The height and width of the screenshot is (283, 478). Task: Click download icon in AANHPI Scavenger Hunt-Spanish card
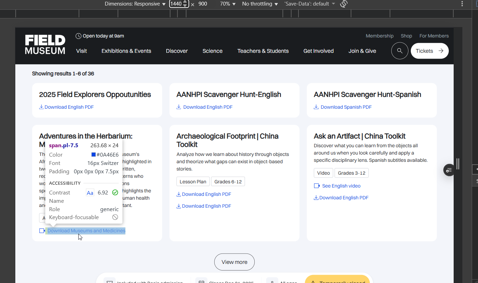316,107
